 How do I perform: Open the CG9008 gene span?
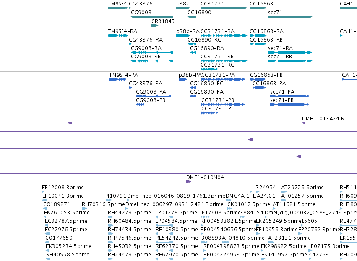click(x=152, y=17)
